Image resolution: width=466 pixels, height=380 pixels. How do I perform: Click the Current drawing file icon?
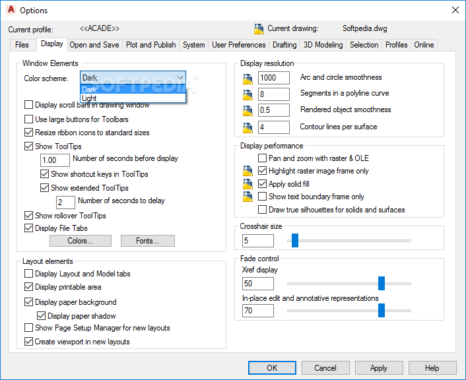pos(259,29)
